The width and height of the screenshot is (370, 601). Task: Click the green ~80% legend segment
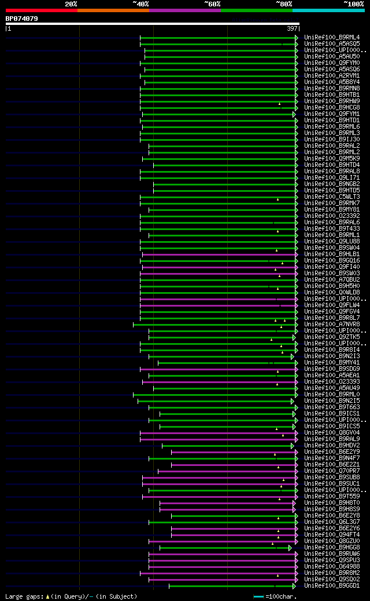[x=257, y=10]
